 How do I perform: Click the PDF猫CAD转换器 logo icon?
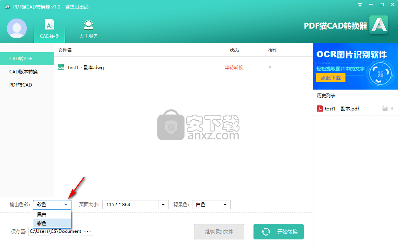tap(378, 25)
